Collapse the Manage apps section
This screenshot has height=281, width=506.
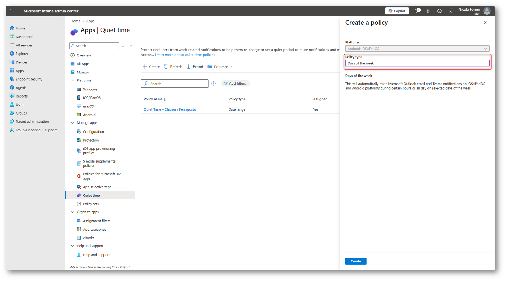(73, 122)
